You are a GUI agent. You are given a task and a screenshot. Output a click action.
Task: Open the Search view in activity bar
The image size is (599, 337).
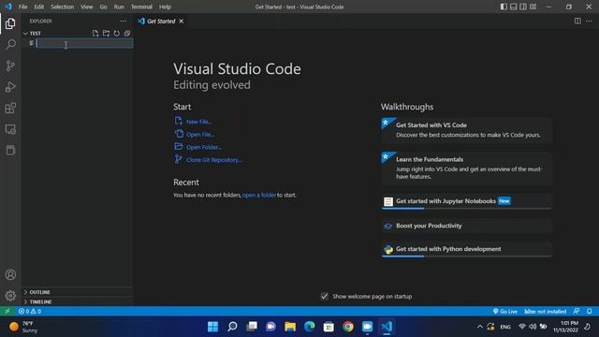[x=10, y=44]
